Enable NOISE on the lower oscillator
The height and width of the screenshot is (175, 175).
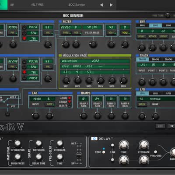coord(24,78)
